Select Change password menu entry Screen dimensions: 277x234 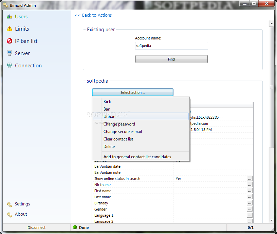(x=141, y=124)
